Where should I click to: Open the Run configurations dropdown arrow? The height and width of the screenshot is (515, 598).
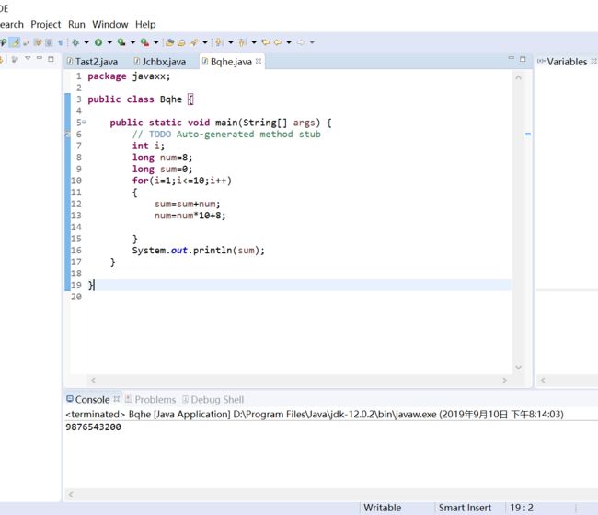(109, 42)
